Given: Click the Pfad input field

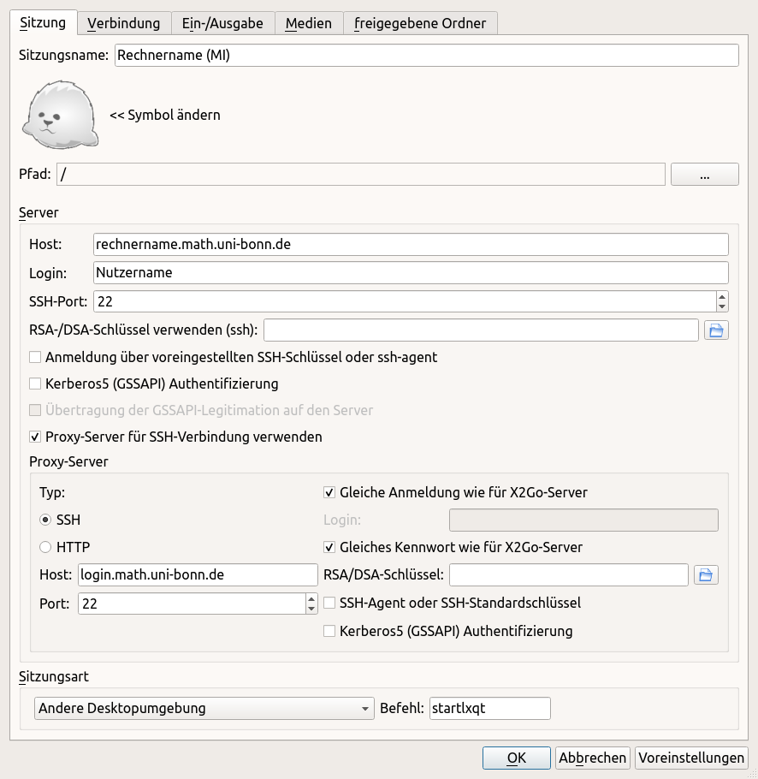Looking at the screenshot, I should [x=361, y=175].
